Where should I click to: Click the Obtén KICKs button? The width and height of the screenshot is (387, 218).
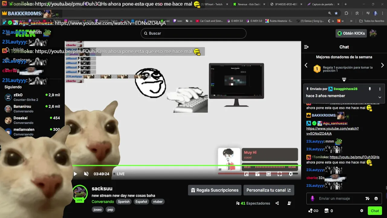351,33
